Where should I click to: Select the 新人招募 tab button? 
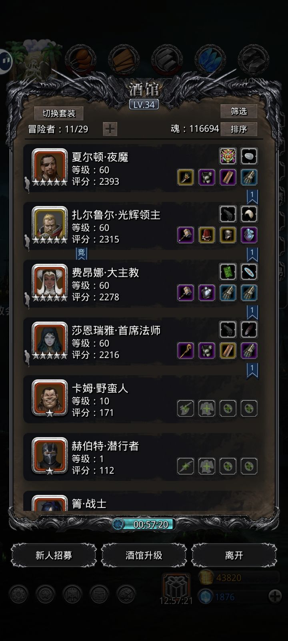(54, 555)
